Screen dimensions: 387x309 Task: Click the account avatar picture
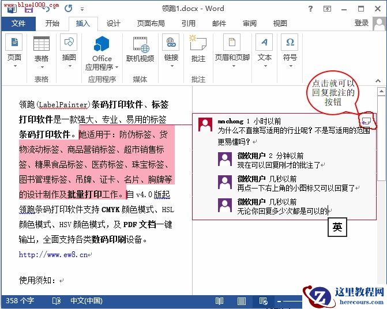coord(380,24)
